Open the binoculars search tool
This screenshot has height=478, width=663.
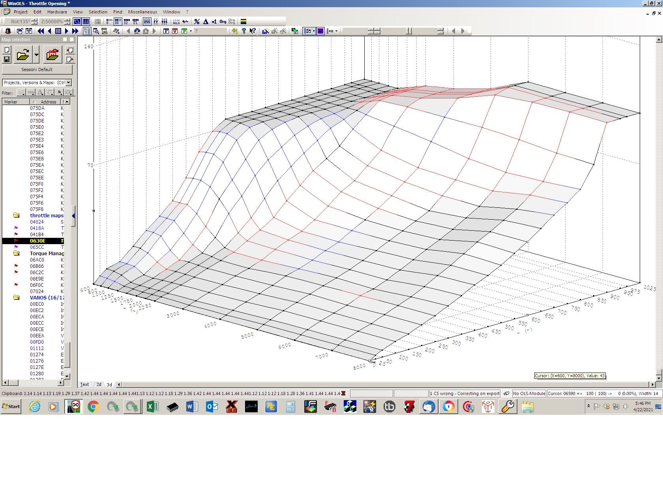pos(137,31)
